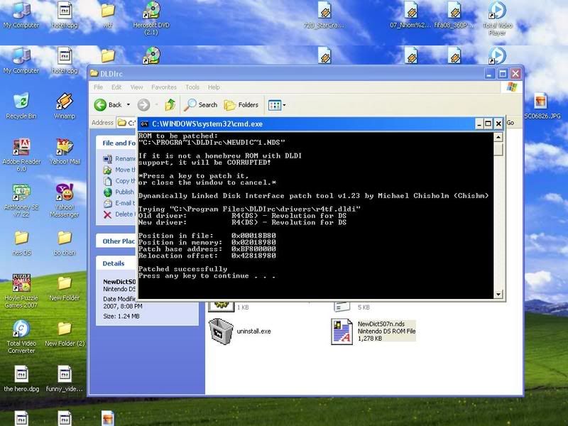Click the E-mail task link
This screenshot has height=426, width=568.
coord(126,203)
